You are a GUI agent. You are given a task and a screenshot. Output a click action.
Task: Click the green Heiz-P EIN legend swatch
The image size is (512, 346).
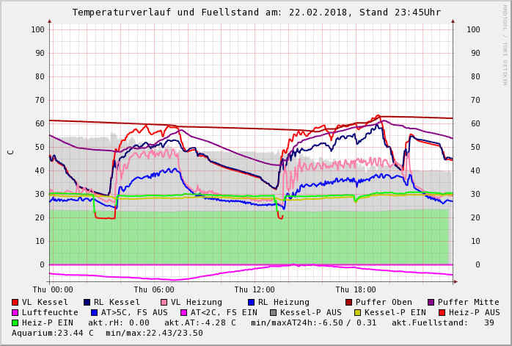click(15, 322)
